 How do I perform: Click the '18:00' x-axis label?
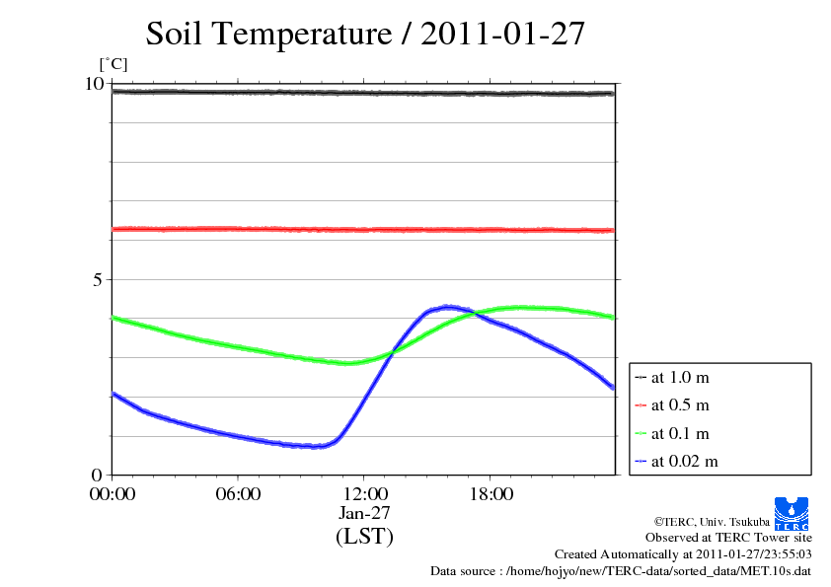coord(491,494)
